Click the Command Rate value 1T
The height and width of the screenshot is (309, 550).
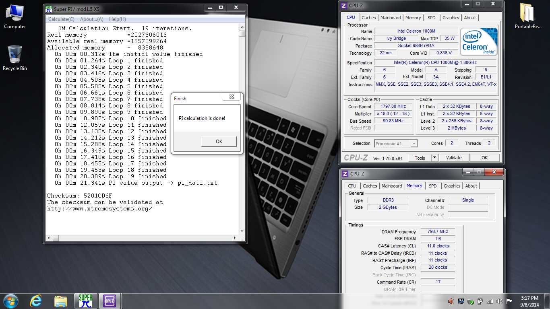click(438, 282)
